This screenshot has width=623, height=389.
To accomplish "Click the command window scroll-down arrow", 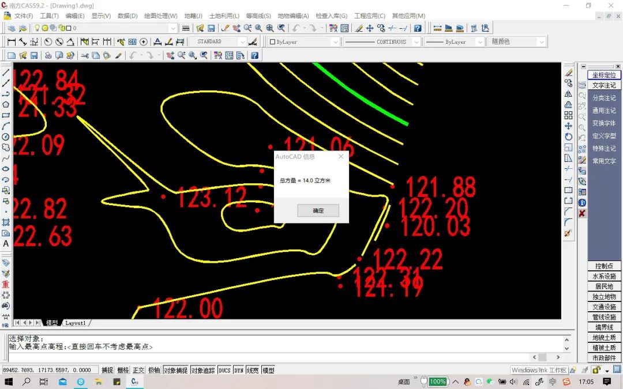I will point(567,349).
